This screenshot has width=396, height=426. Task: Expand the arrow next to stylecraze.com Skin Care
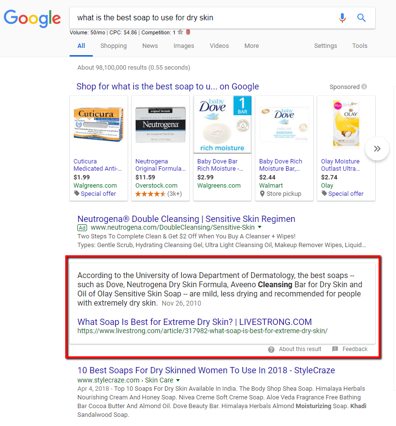[178, 380]
